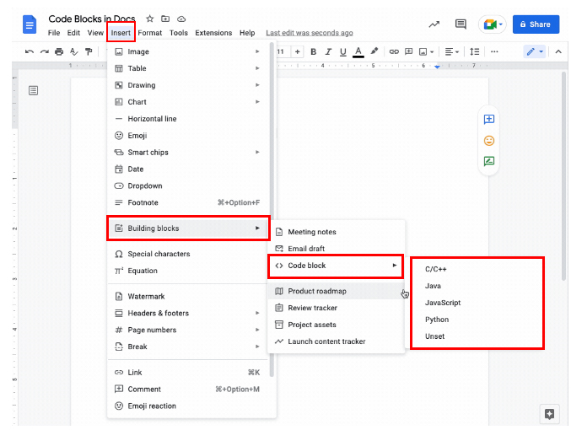Select Launch content tracker
Screen dimensions: 571x430
336,341
